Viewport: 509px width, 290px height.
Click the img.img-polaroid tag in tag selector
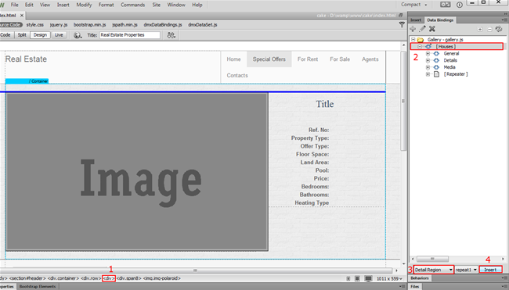coord(162,278)
